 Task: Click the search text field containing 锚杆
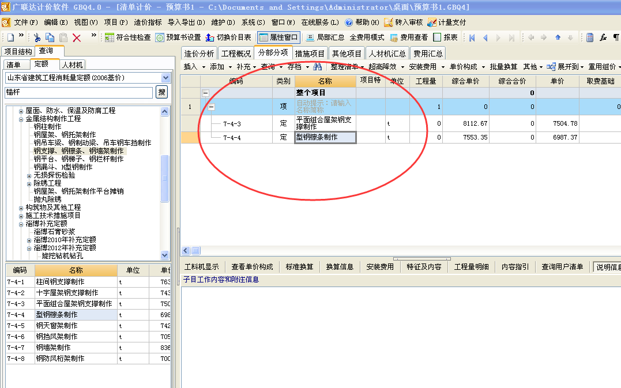(78, 92)
